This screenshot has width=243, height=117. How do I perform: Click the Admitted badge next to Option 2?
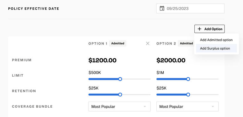tap(186, 43)
